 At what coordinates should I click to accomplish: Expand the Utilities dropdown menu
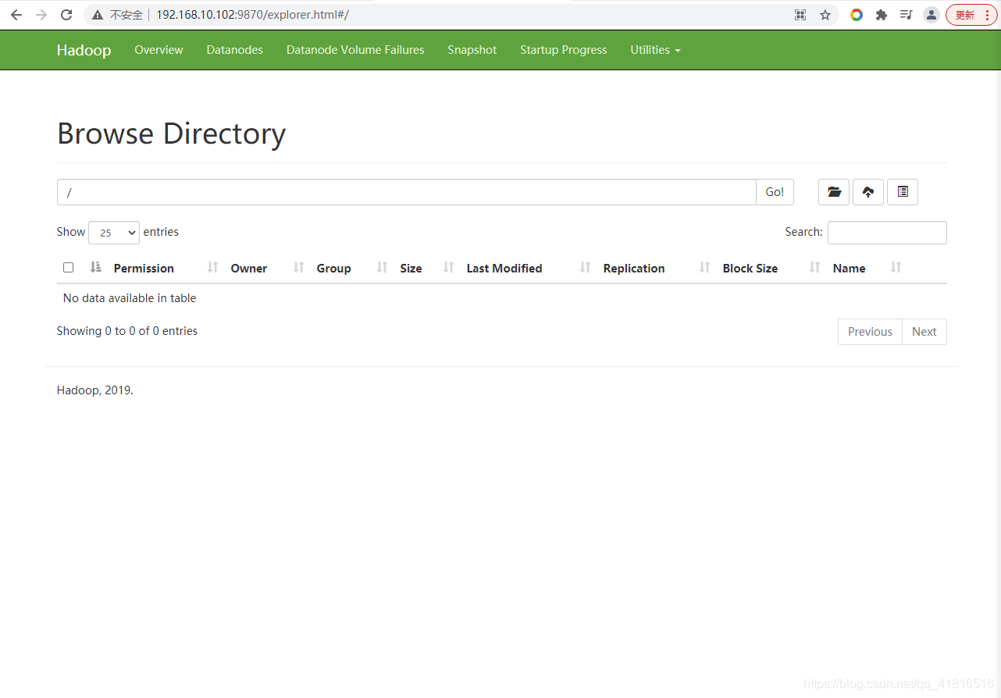point(655,50)
